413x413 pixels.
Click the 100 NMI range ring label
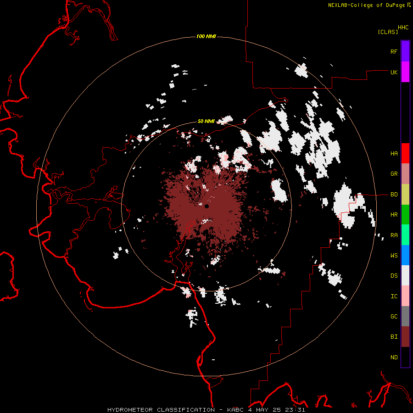206,36
